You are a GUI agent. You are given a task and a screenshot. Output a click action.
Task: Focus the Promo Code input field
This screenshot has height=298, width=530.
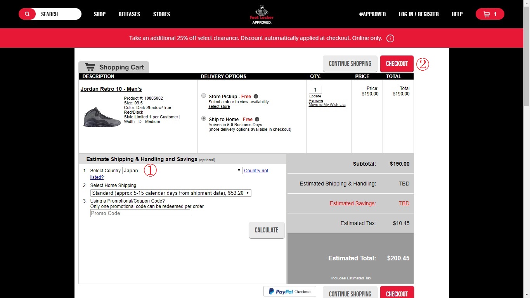click(140, 213)
